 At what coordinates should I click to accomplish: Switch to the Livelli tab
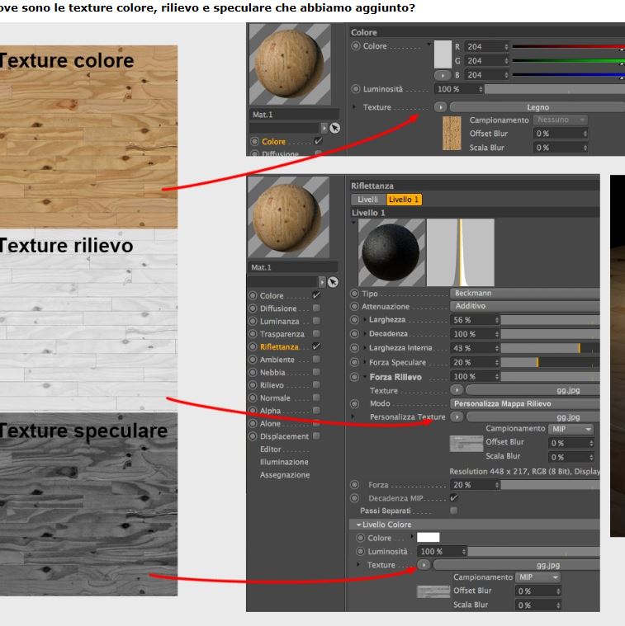[x=367, y=200]
